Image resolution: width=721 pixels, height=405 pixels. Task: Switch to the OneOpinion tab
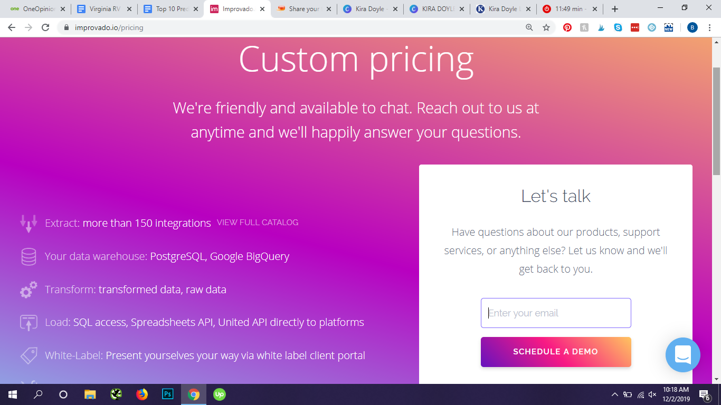tap(37, 9)
